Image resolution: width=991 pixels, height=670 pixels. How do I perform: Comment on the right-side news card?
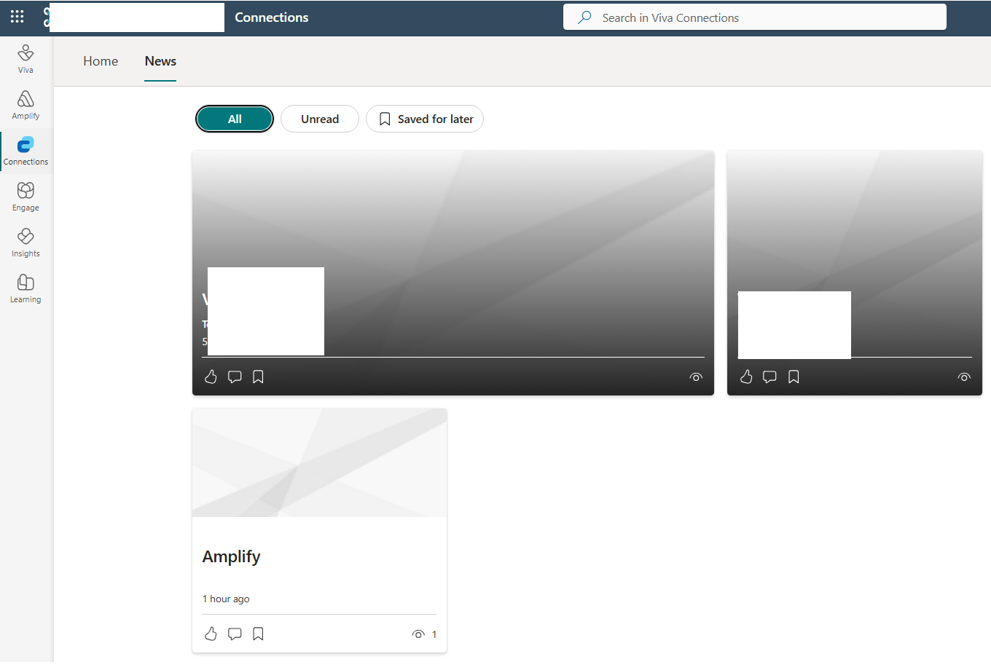point(769,377)
